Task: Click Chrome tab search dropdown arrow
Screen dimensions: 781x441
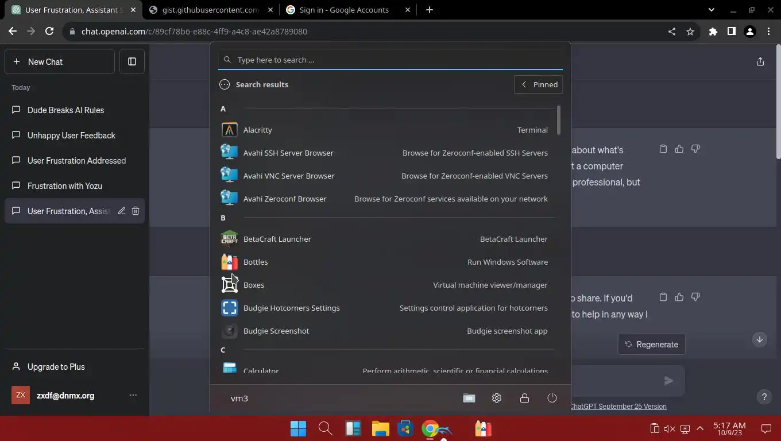Action: (712, 10)
